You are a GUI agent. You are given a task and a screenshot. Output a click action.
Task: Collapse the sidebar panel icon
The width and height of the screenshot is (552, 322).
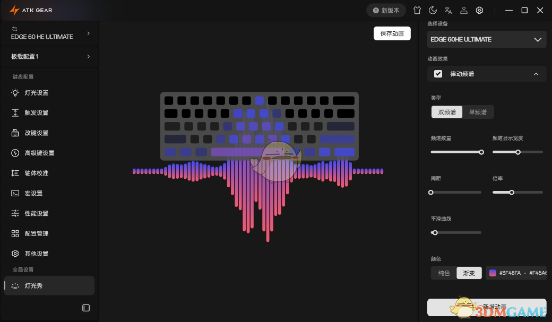tap(86, 308)
